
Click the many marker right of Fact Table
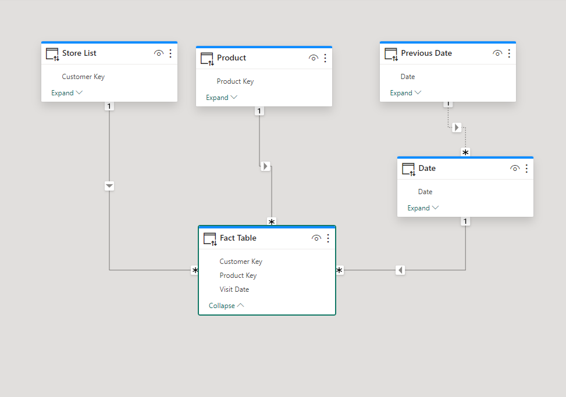coord(339,270)
